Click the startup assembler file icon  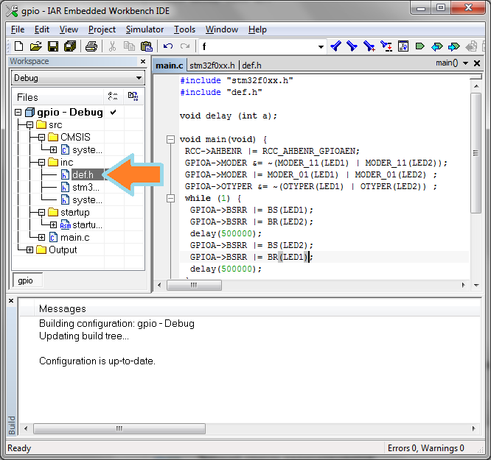[x=65, y=224]
